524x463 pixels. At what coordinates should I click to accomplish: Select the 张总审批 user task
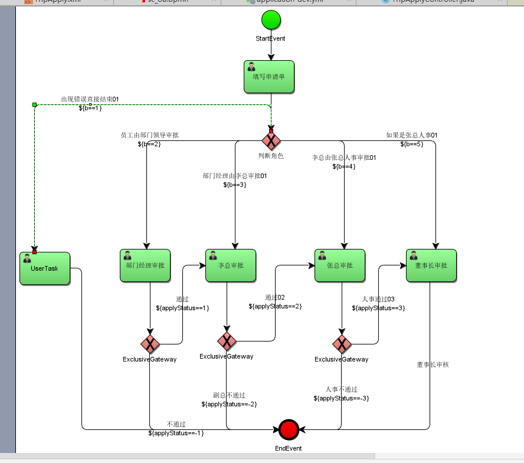(340, 265)
